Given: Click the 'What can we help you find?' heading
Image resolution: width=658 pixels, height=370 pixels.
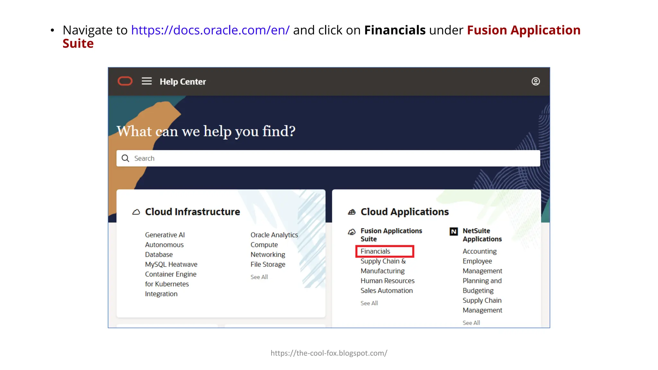Looking at the screenshot, I should point(206,131).
